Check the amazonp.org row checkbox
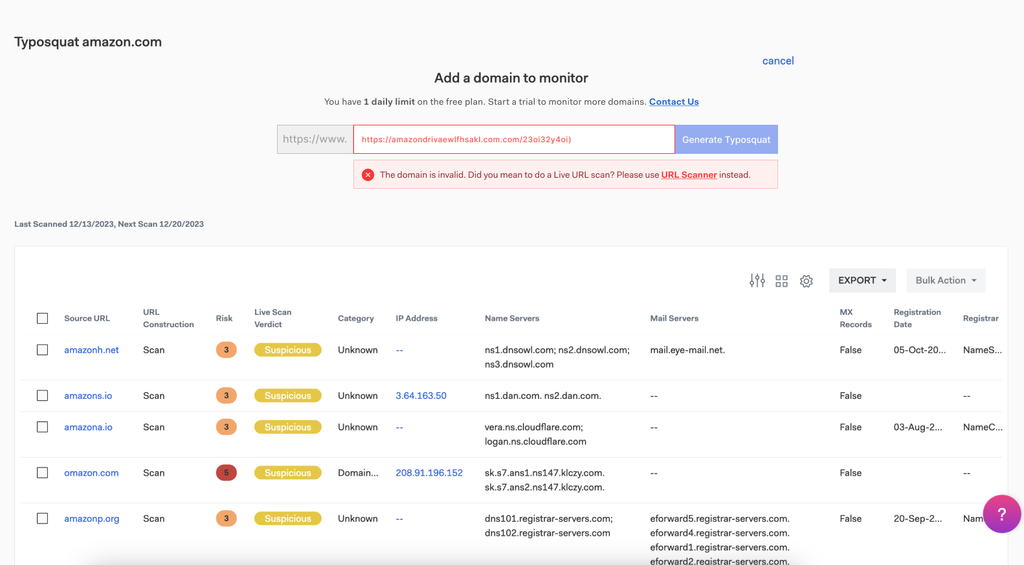The image size is (1024, 565). pyautogui.click(x=43, y=518)
